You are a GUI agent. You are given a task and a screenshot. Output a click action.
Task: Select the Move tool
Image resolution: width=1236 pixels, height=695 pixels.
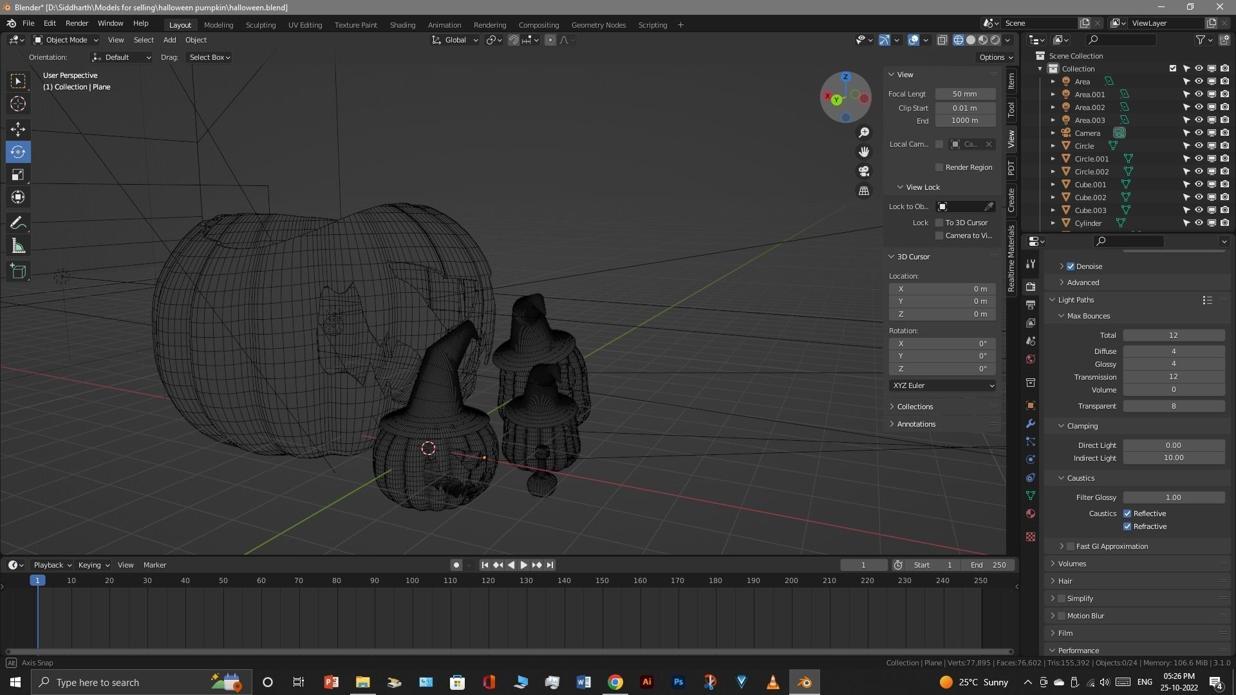18,129
